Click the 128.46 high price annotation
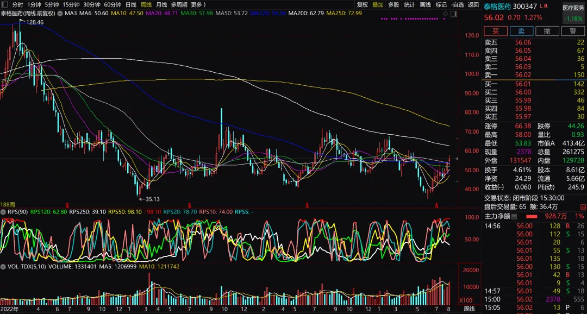Screen dimensions: 587x314 pos(34,22)
